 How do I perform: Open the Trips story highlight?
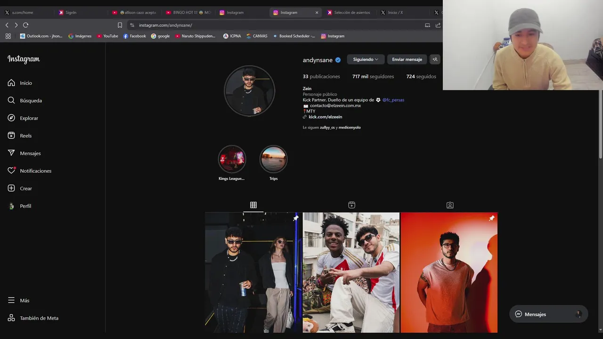(273, 159)
